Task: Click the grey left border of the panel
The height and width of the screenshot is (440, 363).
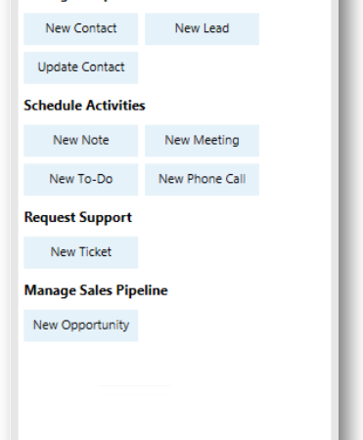Action: click(x=15, y=220)
